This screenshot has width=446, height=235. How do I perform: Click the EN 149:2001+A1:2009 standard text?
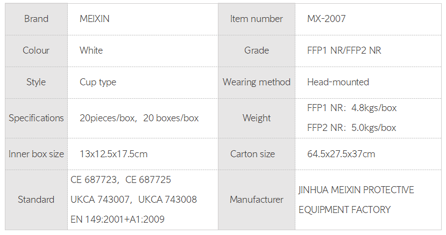click(117, 219)
